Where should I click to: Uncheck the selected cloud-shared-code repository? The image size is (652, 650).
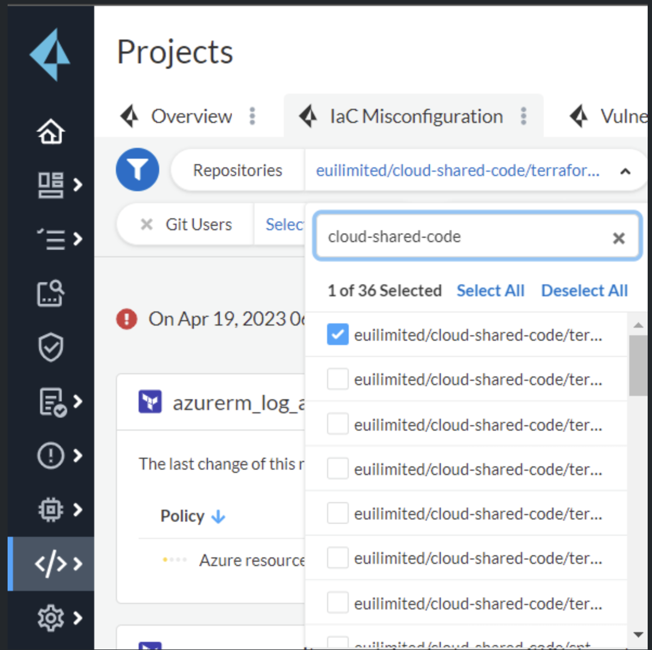(337, 335)
